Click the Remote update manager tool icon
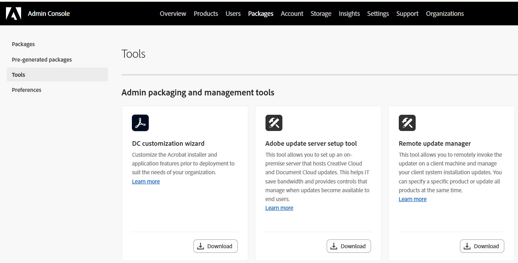The width and height of the screenshot is (518, 263). pyautogui.click(x=407, y=123)
